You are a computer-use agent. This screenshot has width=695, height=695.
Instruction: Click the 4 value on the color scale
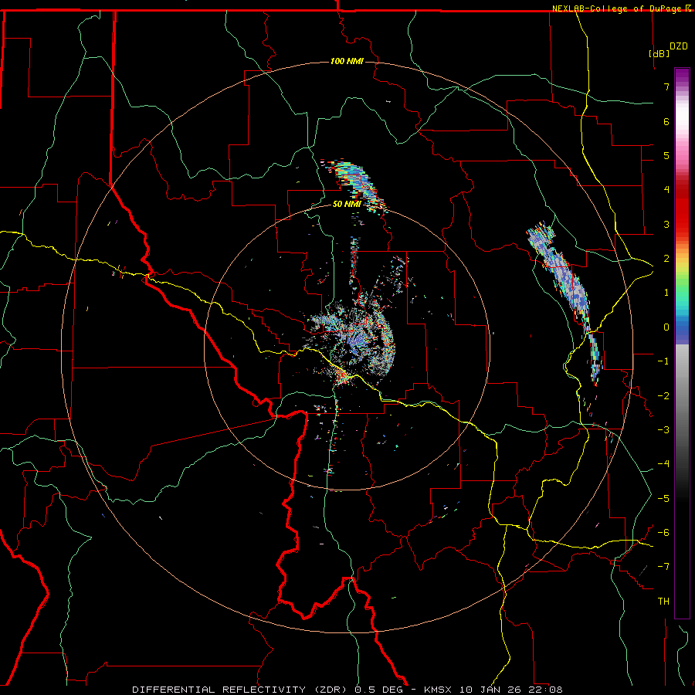tap(666, 190)
